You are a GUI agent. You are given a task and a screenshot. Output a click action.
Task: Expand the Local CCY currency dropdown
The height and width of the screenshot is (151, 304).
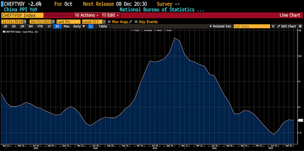(x=104, y=22)
